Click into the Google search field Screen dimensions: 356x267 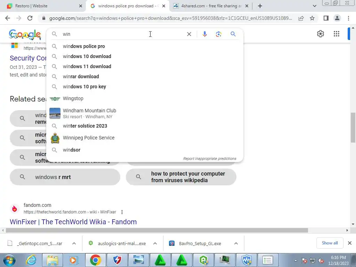point(124,34)
